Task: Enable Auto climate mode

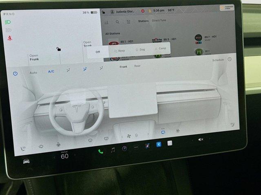Action: pos(33,73)
